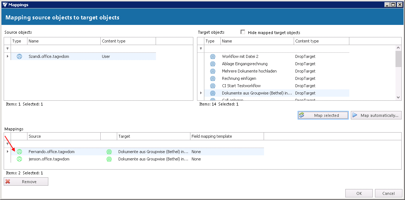Click the DropTarget icon for Workflow mit Datei 2

(x=213, y=56)
